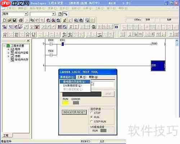Open the empty combo box next to 程序

click(53, 14)
